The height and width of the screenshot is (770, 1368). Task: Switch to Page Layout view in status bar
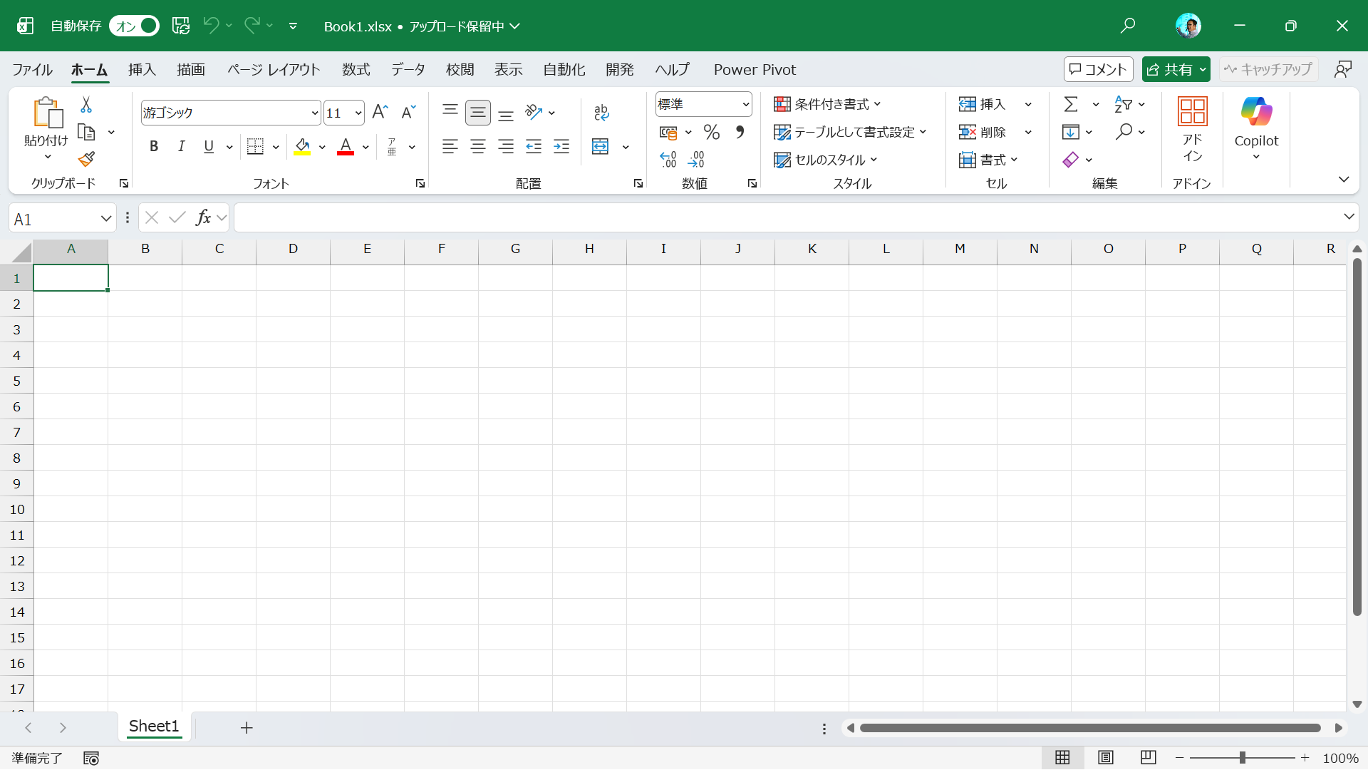pos(1105,758)
